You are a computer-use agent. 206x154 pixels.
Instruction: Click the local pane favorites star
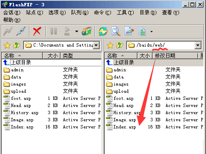tap(7, 45)
